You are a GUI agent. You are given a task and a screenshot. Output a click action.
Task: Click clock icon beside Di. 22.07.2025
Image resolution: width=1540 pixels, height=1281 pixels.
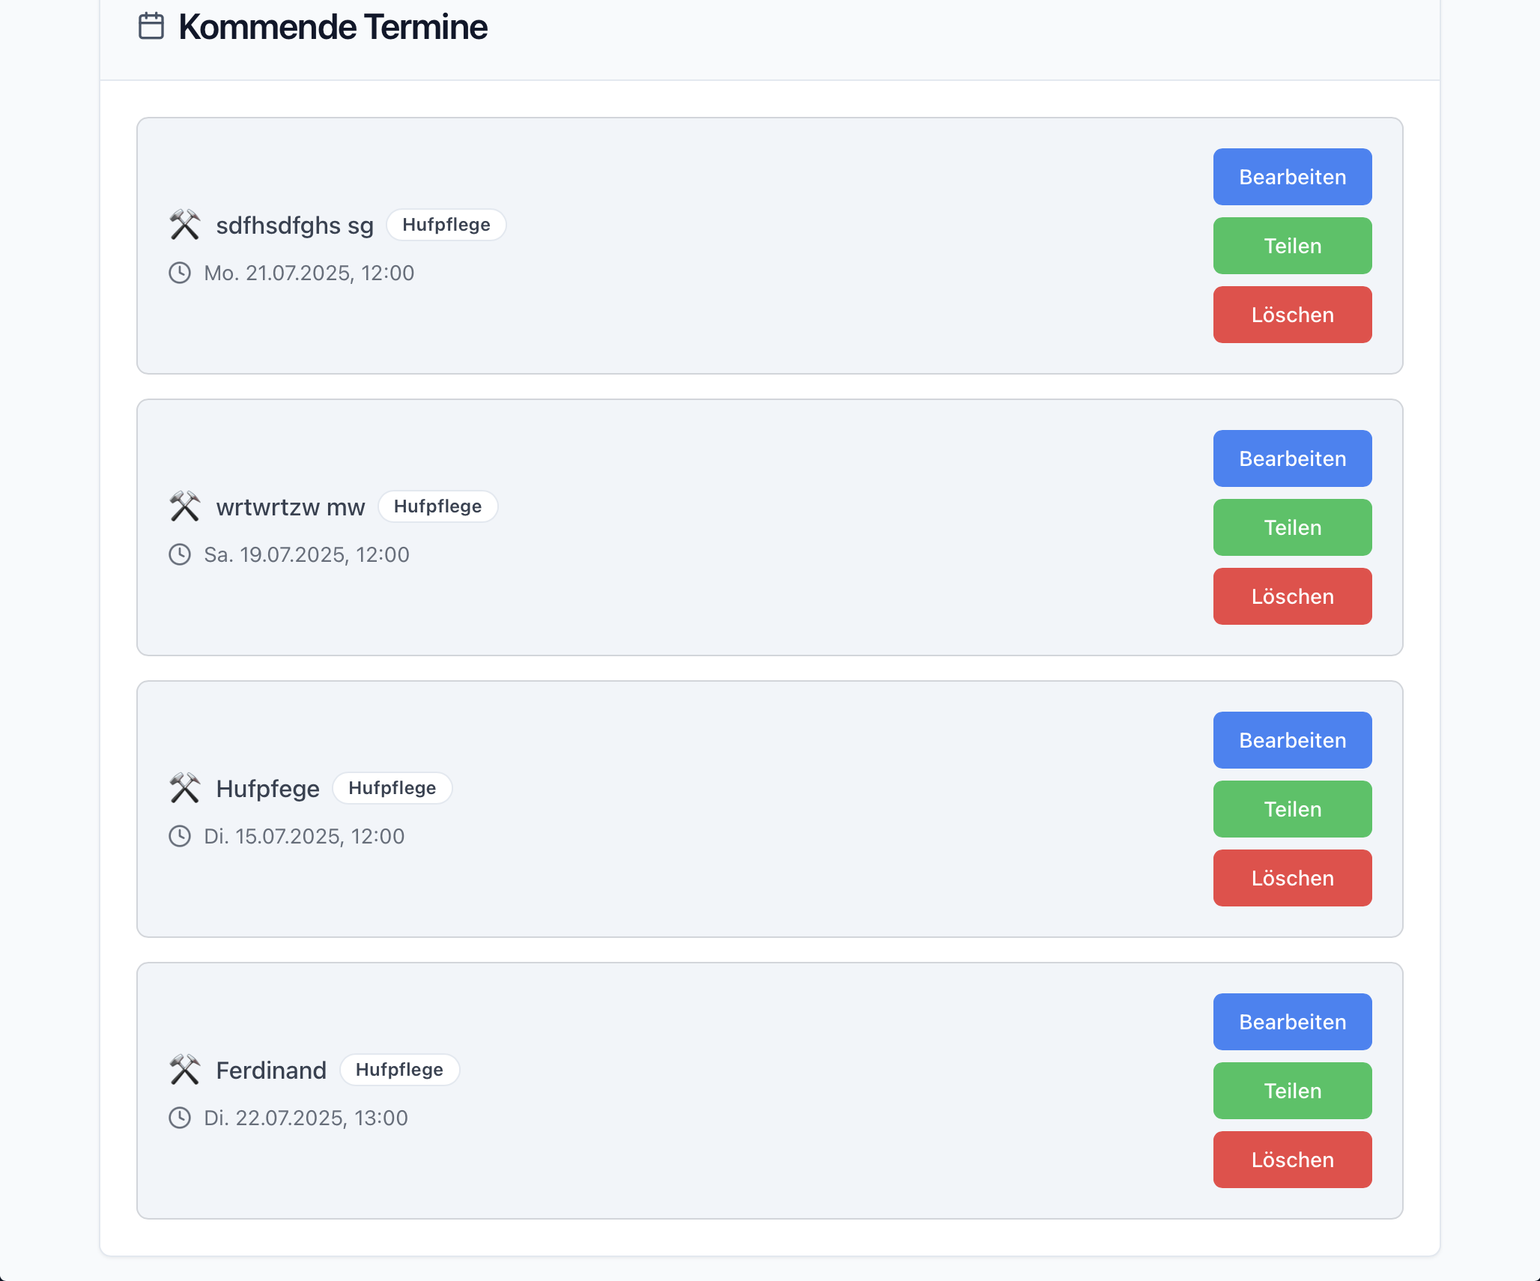coord(180,1118)
